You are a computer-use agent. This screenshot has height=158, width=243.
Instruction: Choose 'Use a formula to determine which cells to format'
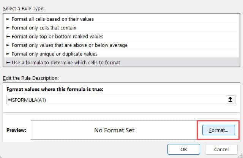pos(66,62)
